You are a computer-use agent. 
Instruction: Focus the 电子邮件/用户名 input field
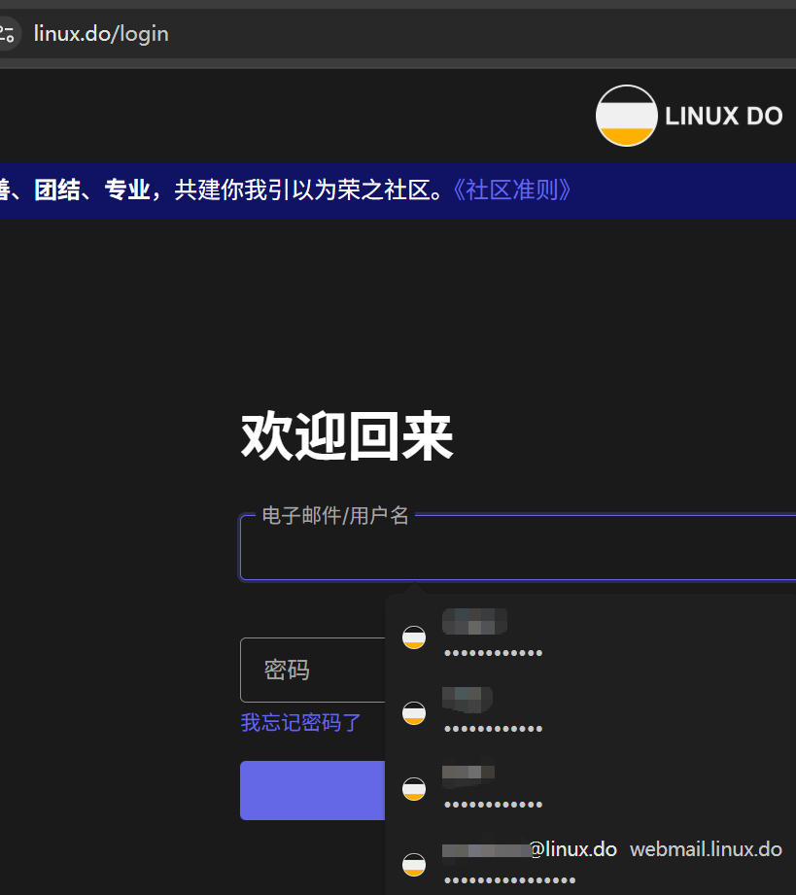pyautogui.click(x=518, y=548)
